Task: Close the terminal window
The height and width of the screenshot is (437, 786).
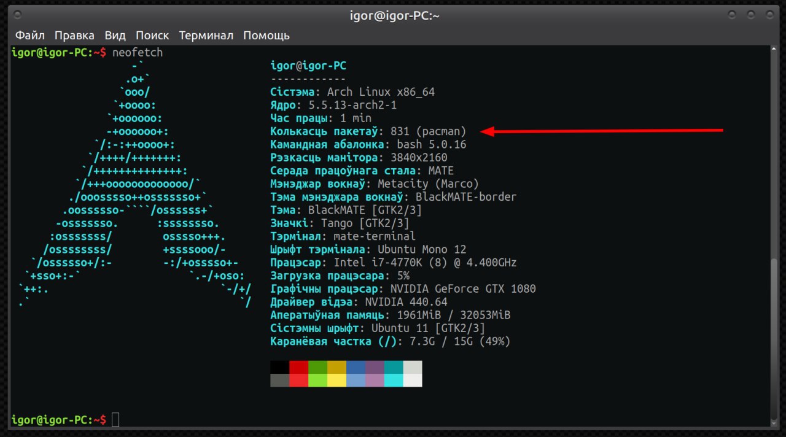Action: (x=768, y=16)
